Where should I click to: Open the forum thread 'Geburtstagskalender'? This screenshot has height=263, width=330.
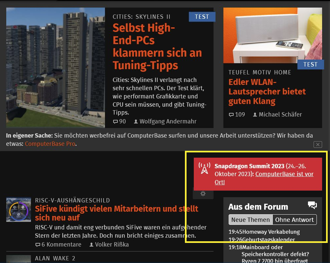(268, 240)
